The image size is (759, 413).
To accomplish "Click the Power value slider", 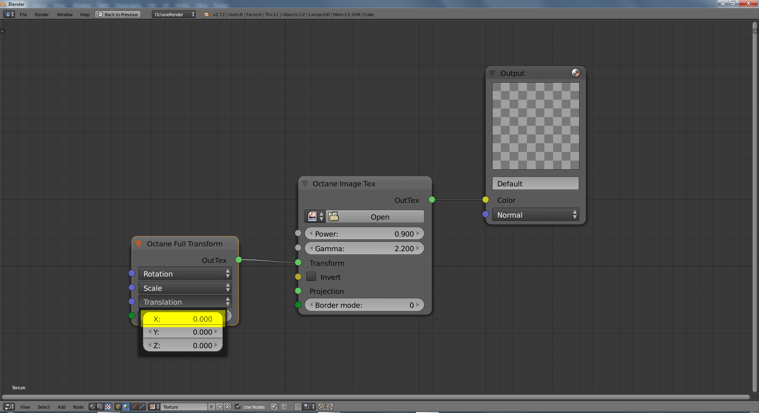I will tap(364, 234).
